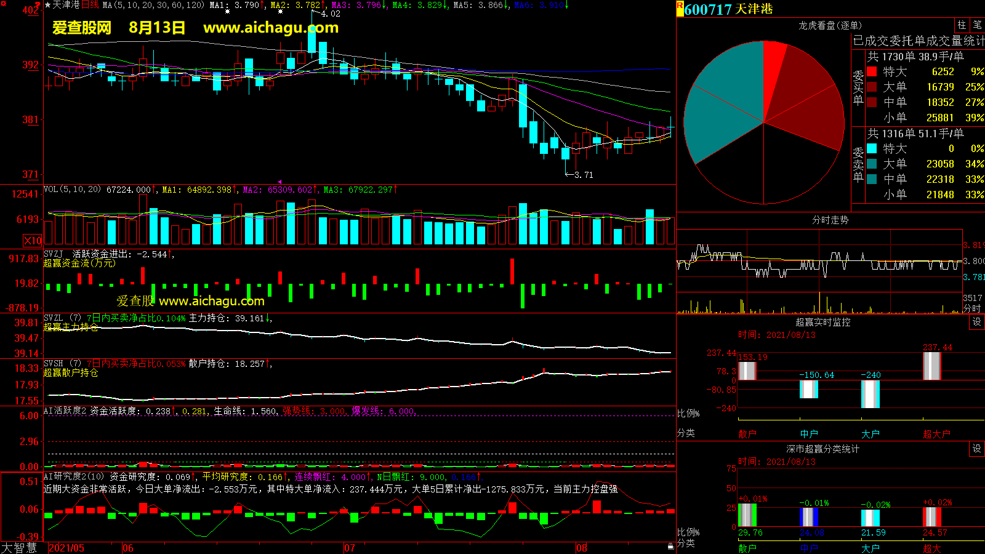Click the small lock icon on date axis

tap(670, 546)
